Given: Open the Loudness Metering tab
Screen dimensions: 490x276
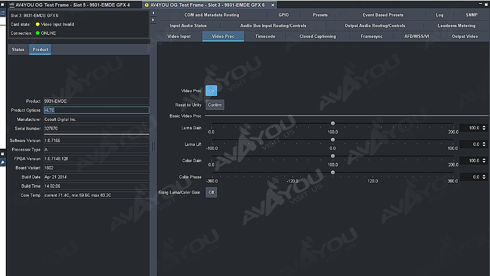Looking at the screenshot, I should point(456,26).
